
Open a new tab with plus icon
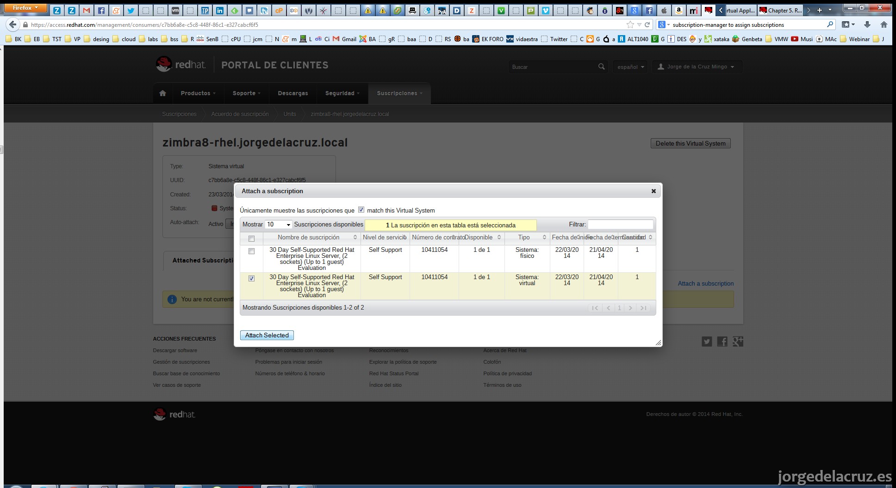click(x=820, y=10)
